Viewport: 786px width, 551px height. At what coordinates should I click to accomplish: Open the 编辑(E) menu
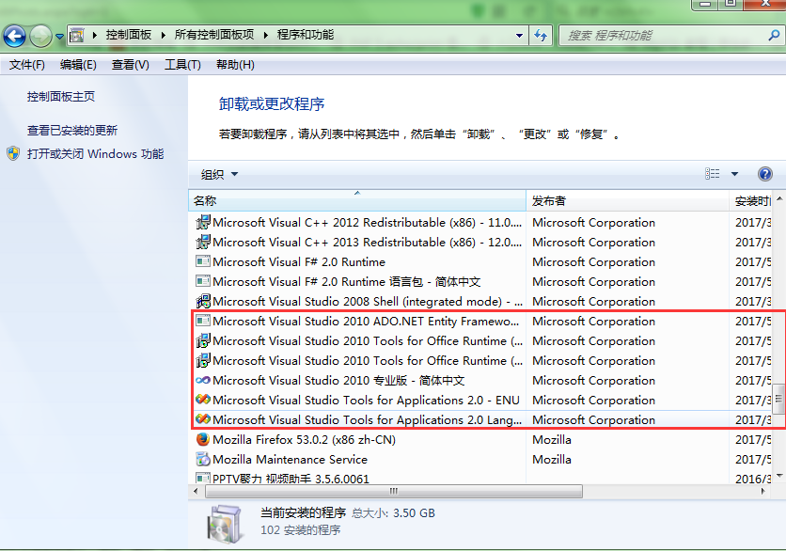(78, 65)
